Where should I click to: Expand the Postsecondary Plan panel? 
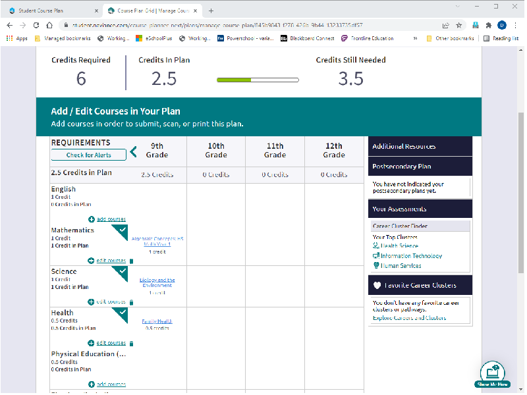coord(420,167)
